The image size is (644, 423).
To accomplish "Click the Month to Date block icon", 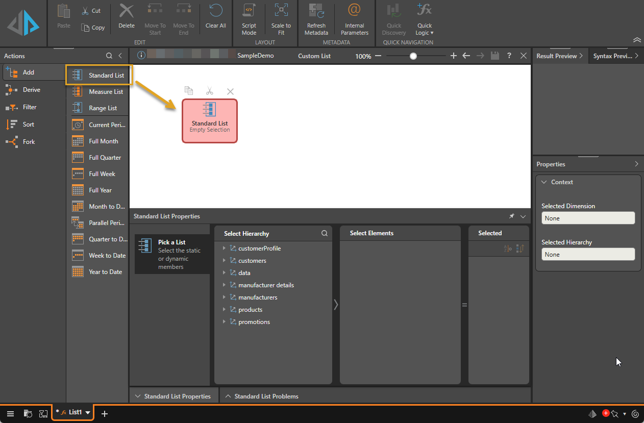I will pos(78,207).
